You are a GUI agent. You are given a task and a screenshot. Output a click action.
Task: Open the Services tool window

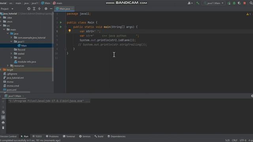tap(85, 136)
